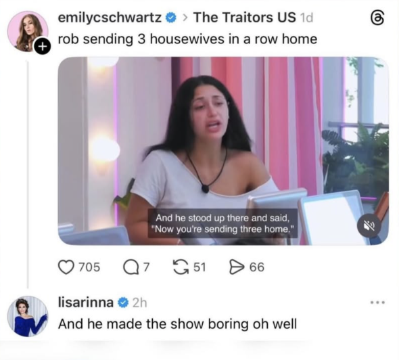This screenshot has height=360, width=399.
Task: Click the 51 reposts count
Action: pyautogui.click(x=199, y=267)
